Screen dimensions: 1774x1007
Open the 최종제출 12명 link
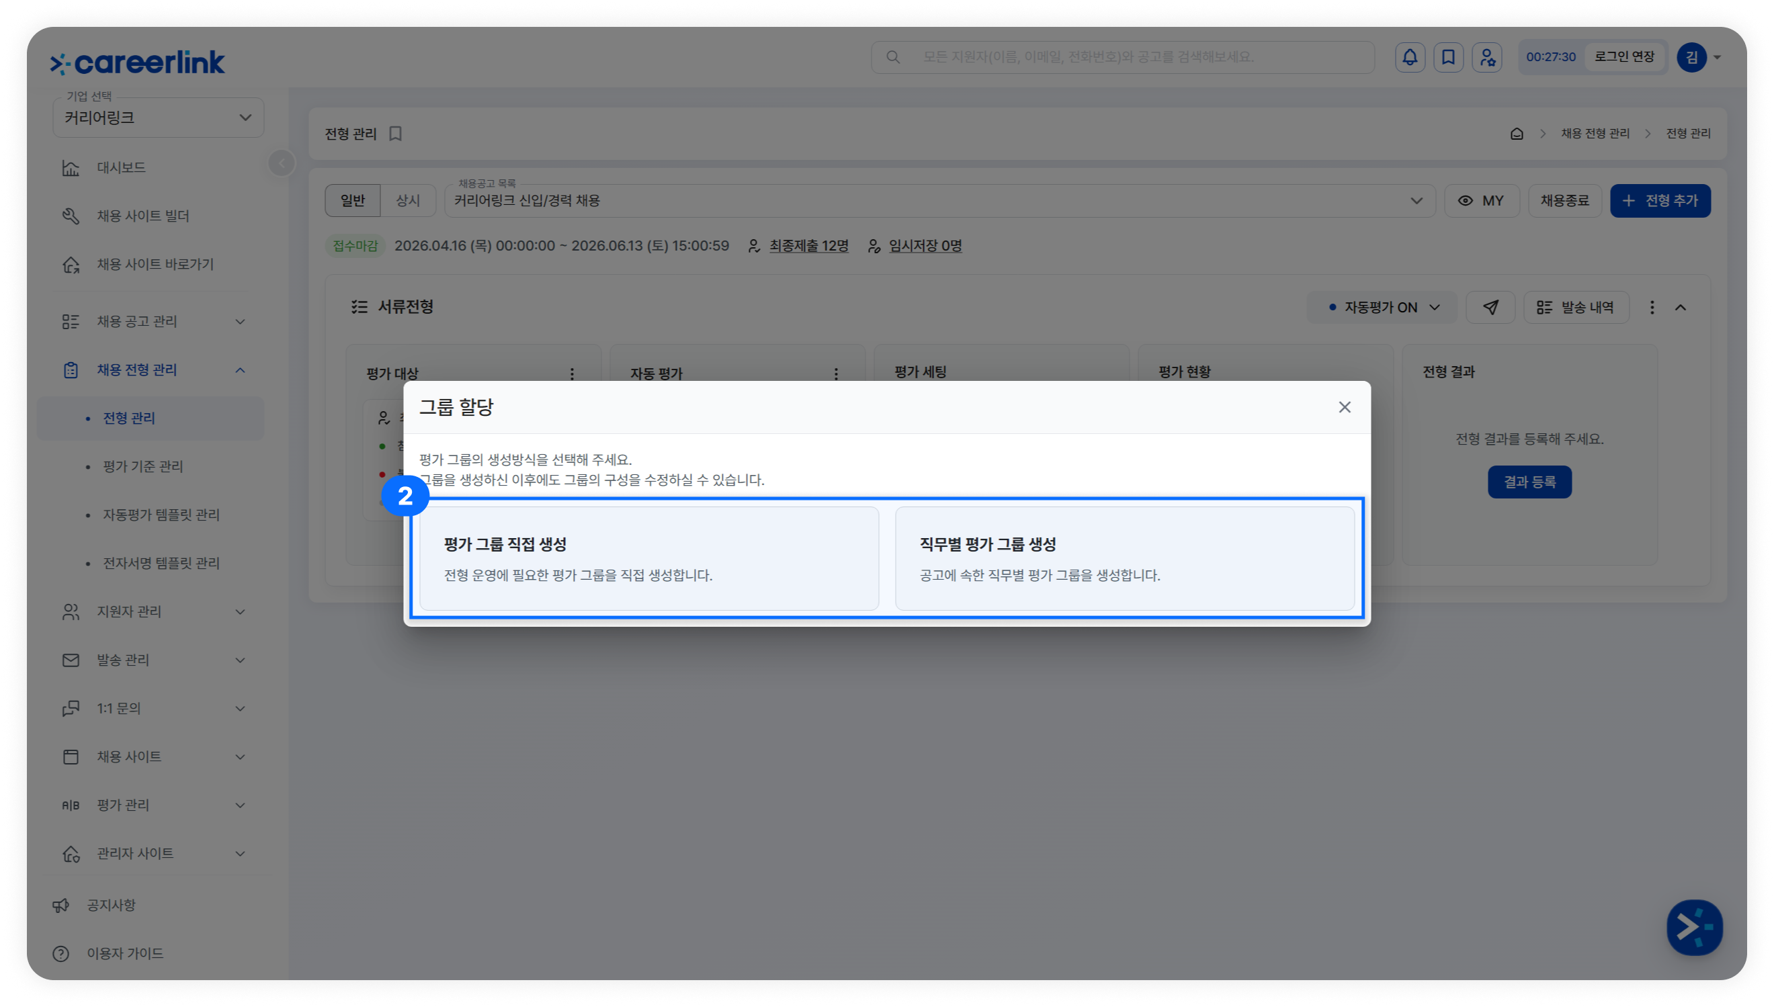[x=808, y=245]
